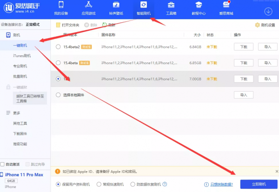Click the 操作 column header
The image size is (279, 192).
tap(237, 35)
